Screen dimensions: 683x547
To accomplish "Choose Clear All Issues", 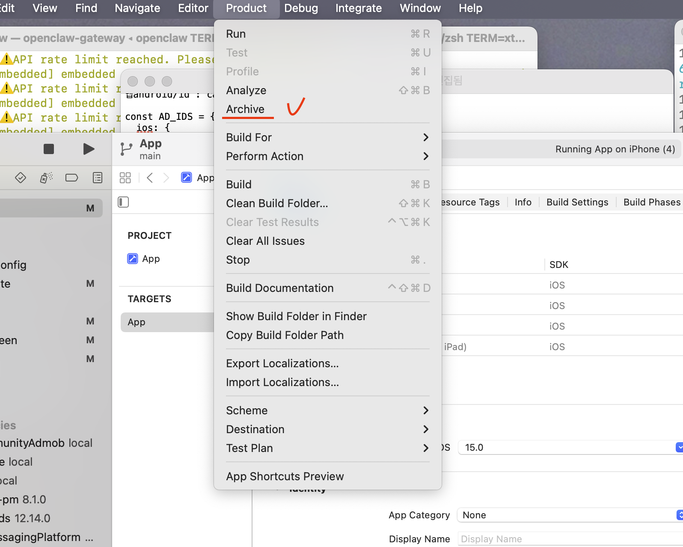I will tap(328, 241).
